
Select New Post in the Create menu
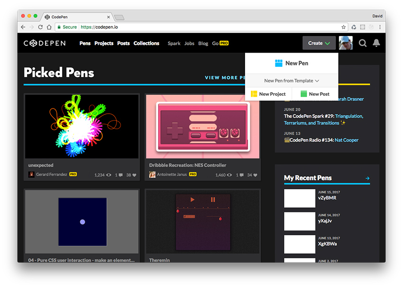coord(315,94)
